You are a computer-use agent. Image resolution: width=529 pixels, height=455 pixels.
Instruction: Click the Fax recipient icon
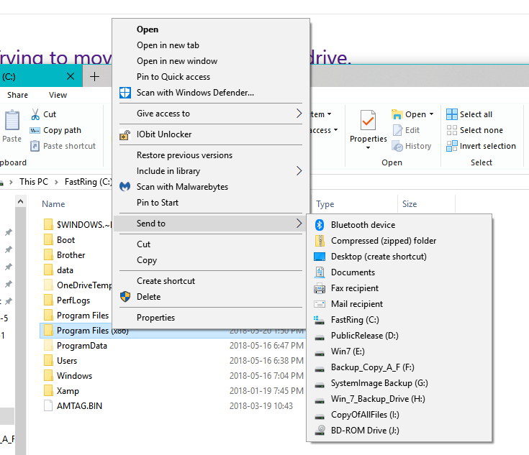click(x=320, y=288)
